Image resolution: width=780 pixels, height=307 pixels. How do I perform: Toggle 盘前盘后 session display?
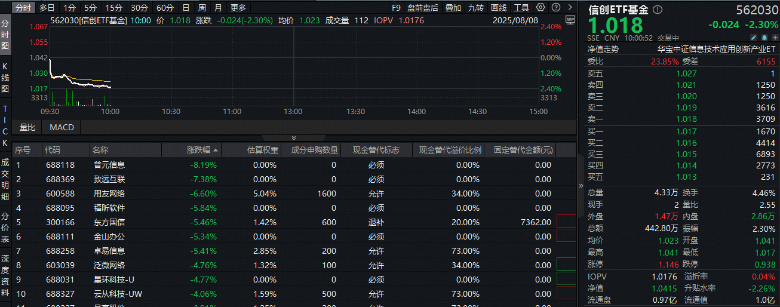(x=422, y=8)
